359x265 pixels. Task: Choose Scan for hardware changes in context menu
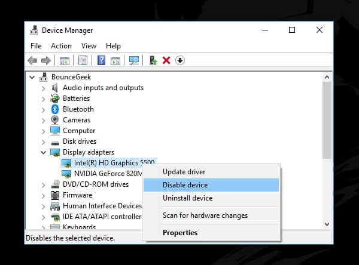coord(211,215)
